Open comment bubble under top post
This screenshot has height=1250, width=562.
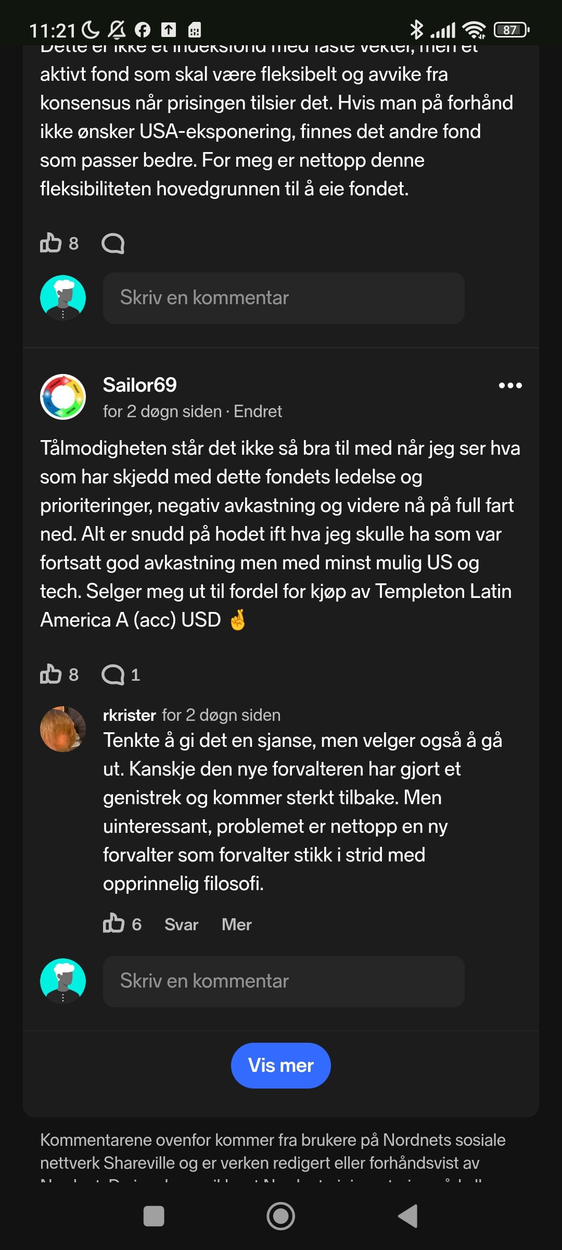[x=113, y=243]
